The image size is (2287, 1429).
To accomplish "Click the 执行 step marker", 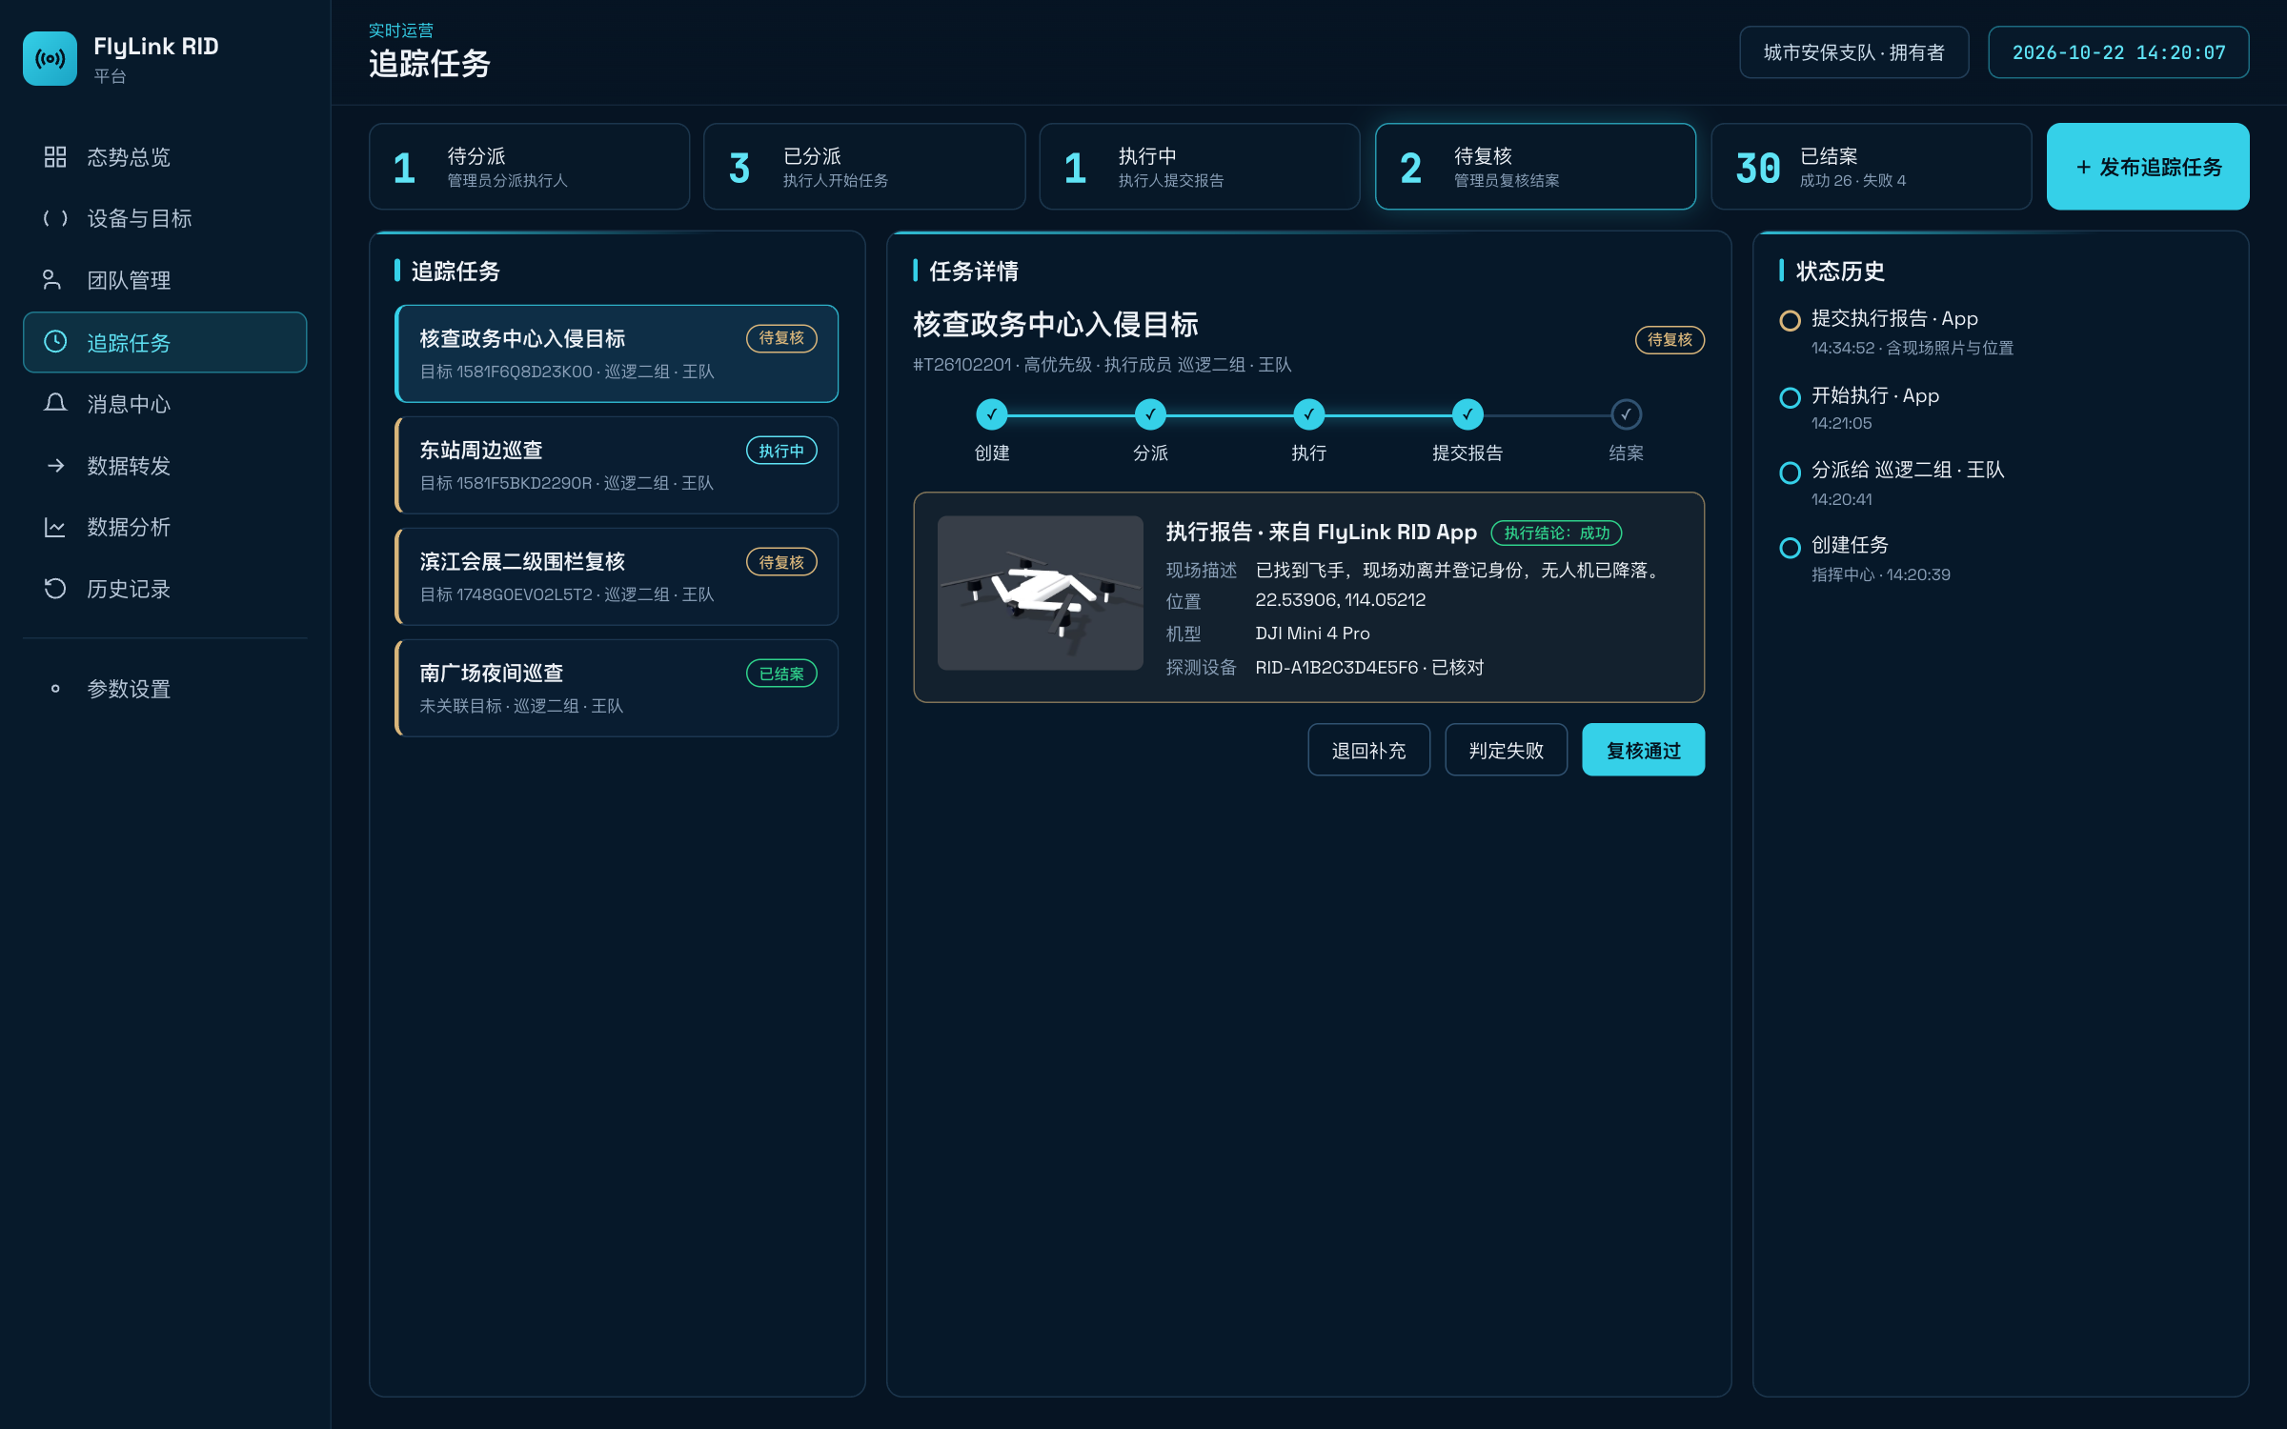I will (1308, 414).
